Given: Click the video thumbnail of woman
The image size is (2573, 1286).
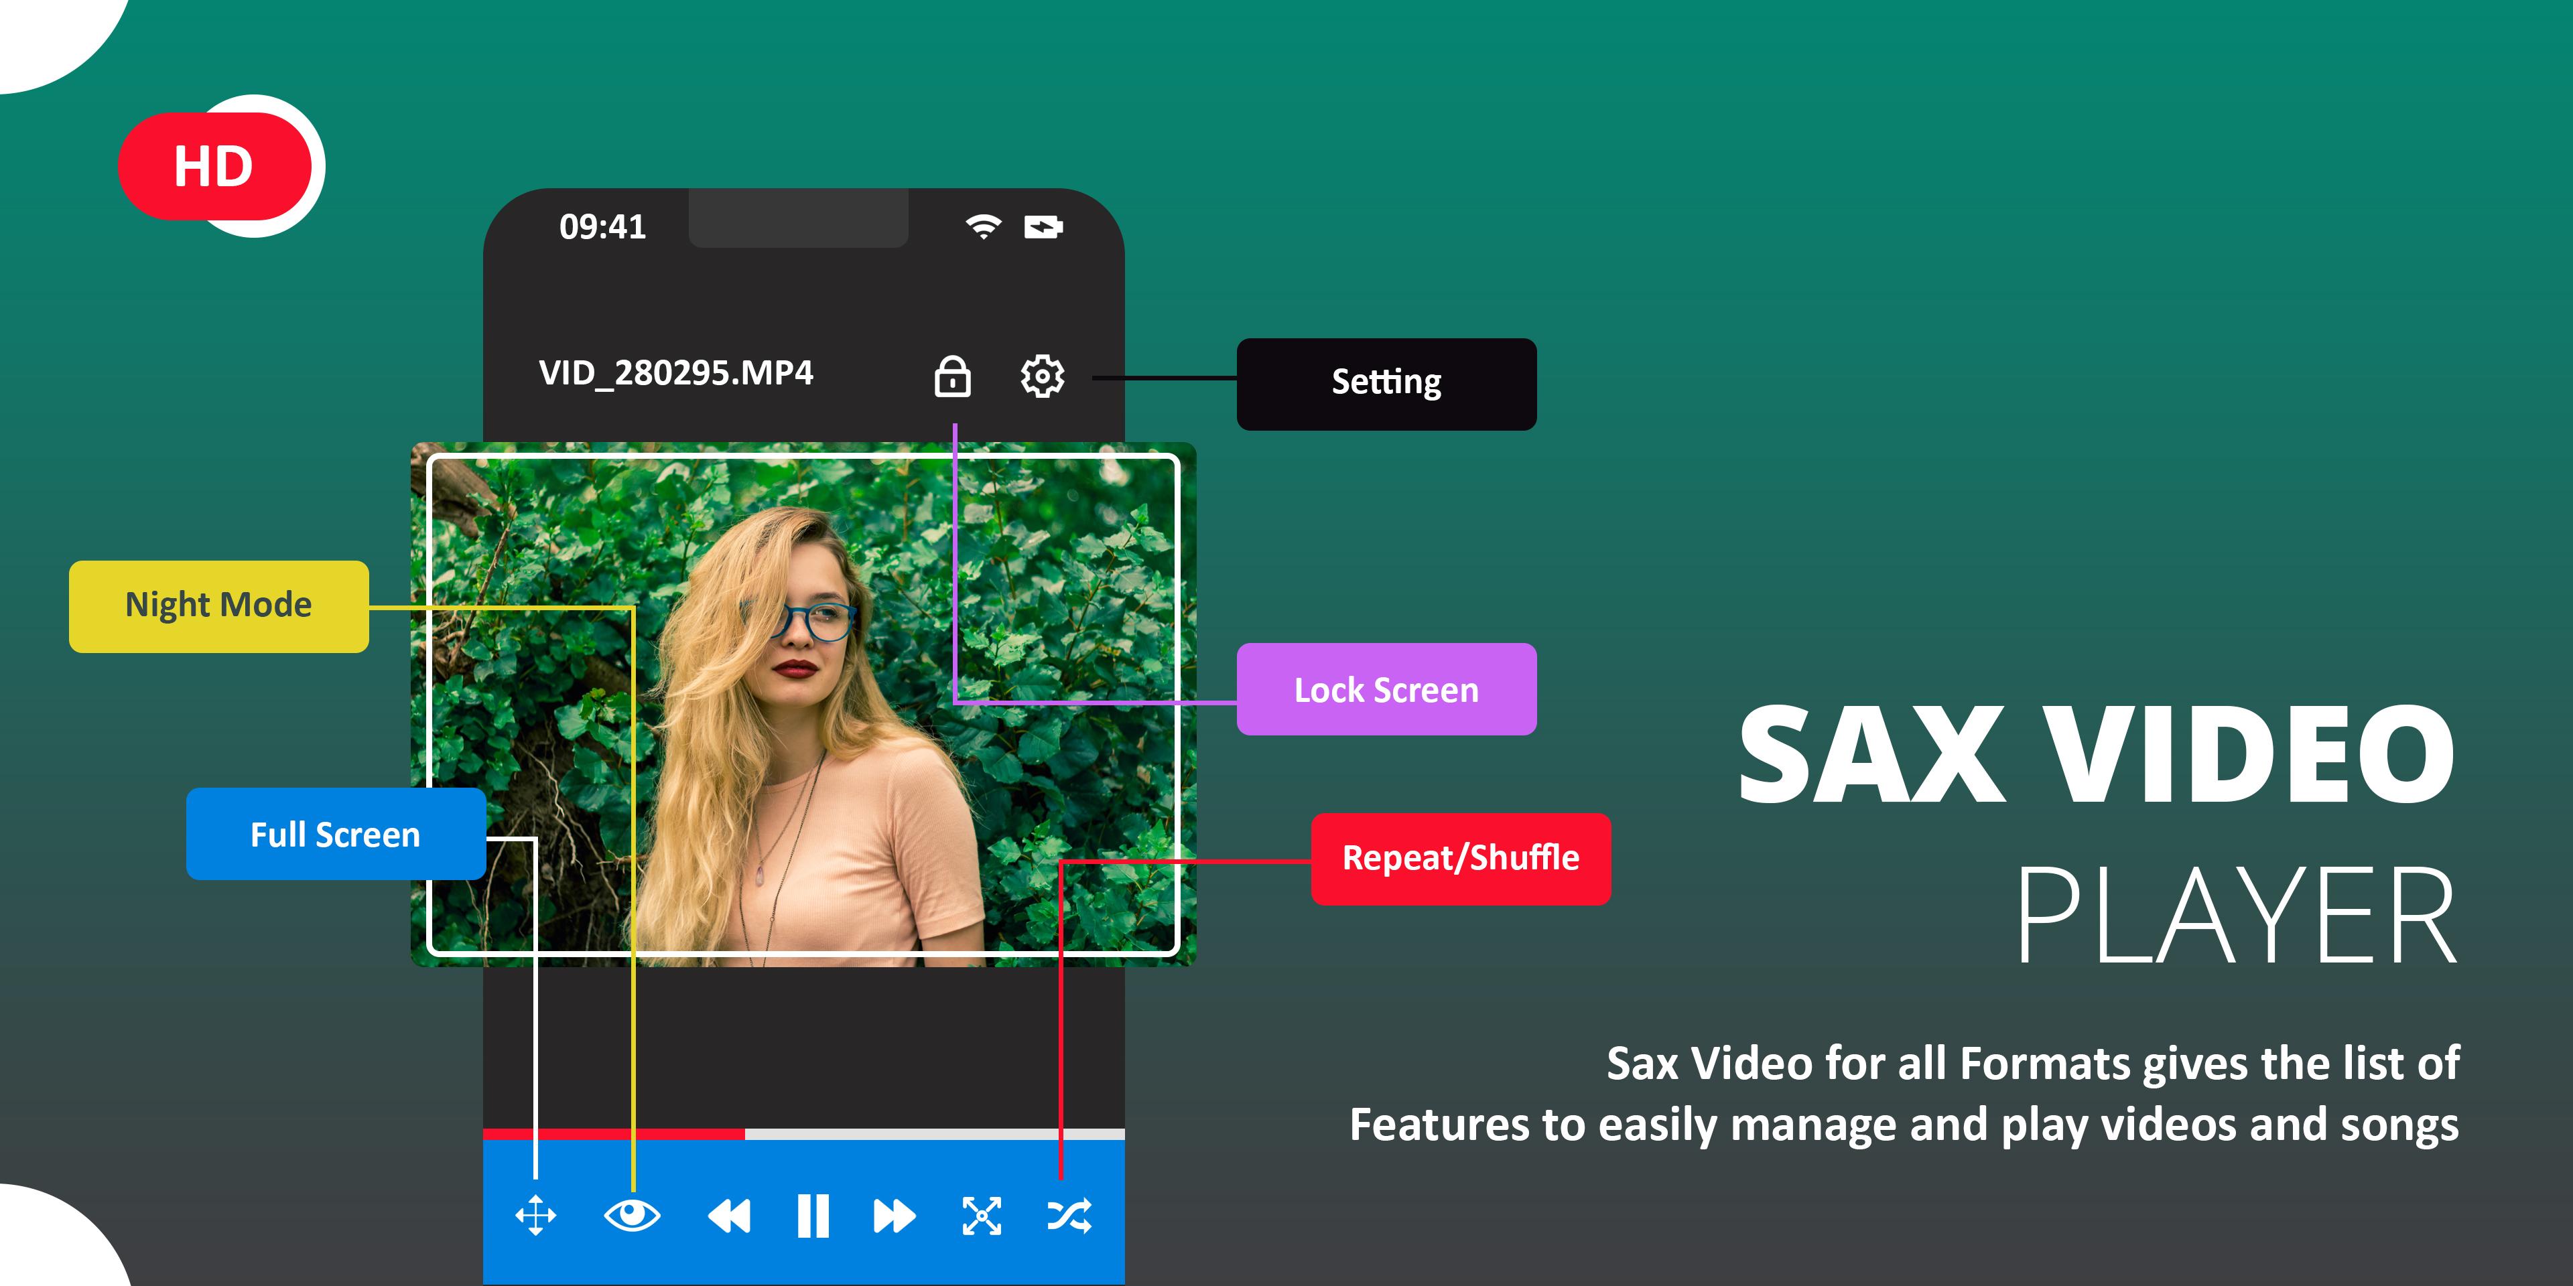Looking at the screenshot, I should 803,705.
